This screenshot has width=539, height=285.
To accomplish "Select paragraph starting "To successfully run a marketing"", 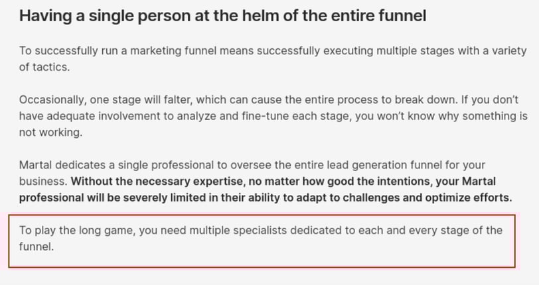I will [273, 59].
